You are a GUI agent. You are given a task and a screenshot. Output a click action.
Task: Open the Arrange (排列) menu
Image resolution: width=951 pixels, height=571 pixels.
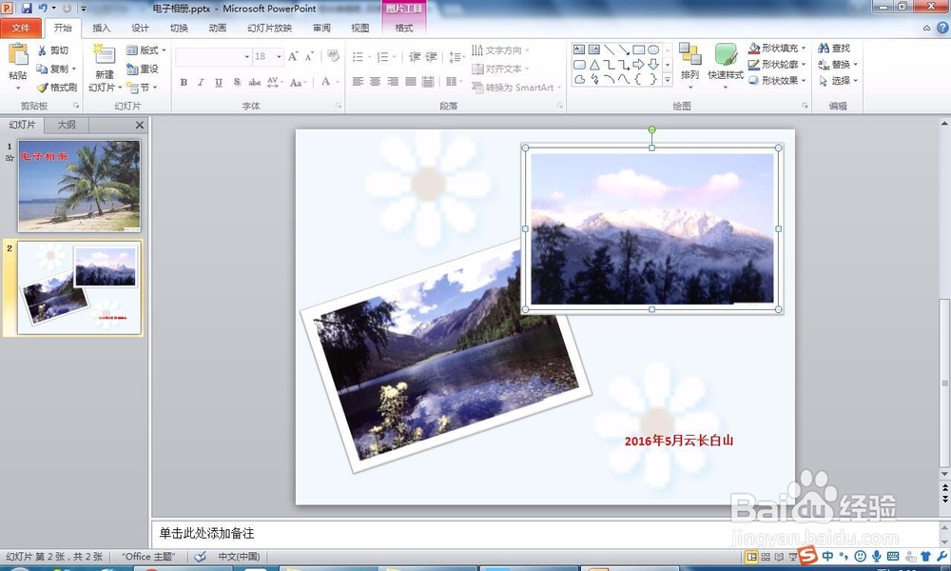[689, 66]
